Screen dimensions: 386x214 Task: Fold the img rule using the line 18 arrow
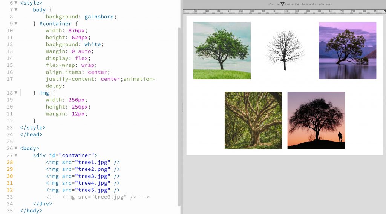(x=16, y=93)
